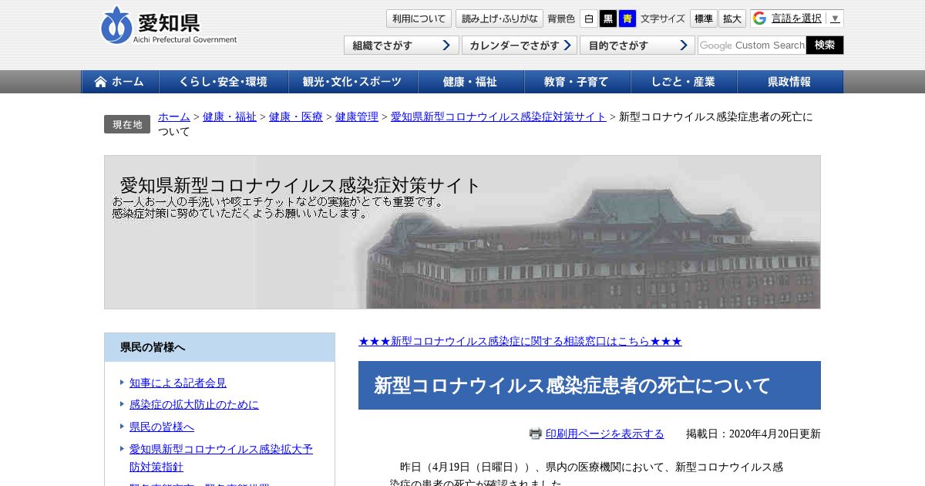Open 教育・子育て navigation tab
Screen dimensions: 925x486
[577, 82]
